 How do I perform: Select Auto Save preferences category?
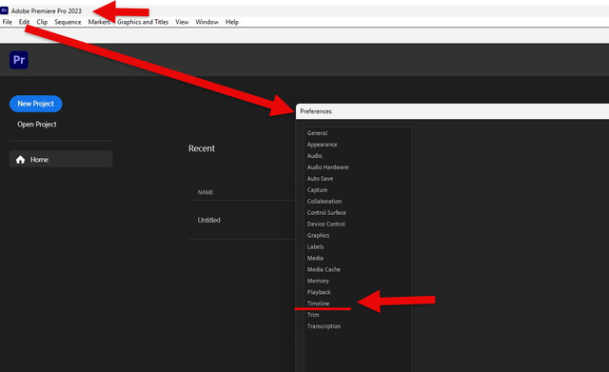320,179
